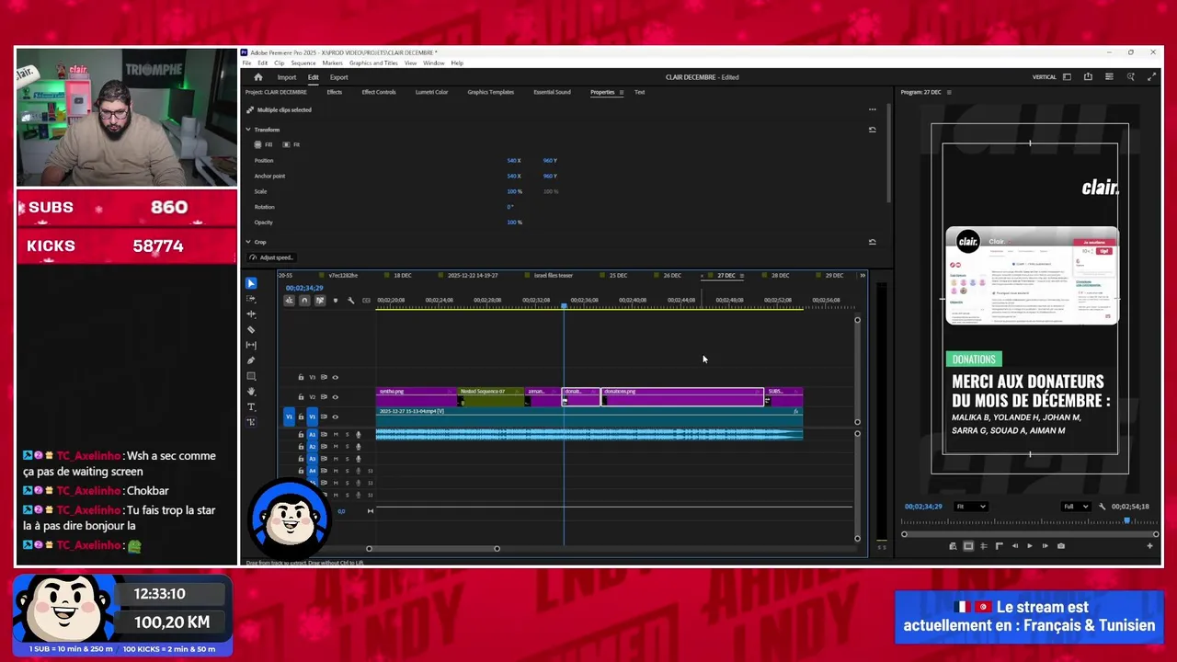The image size is (1177, 662).
Task: Collapse the Crop section
Action: coord(247,242)
